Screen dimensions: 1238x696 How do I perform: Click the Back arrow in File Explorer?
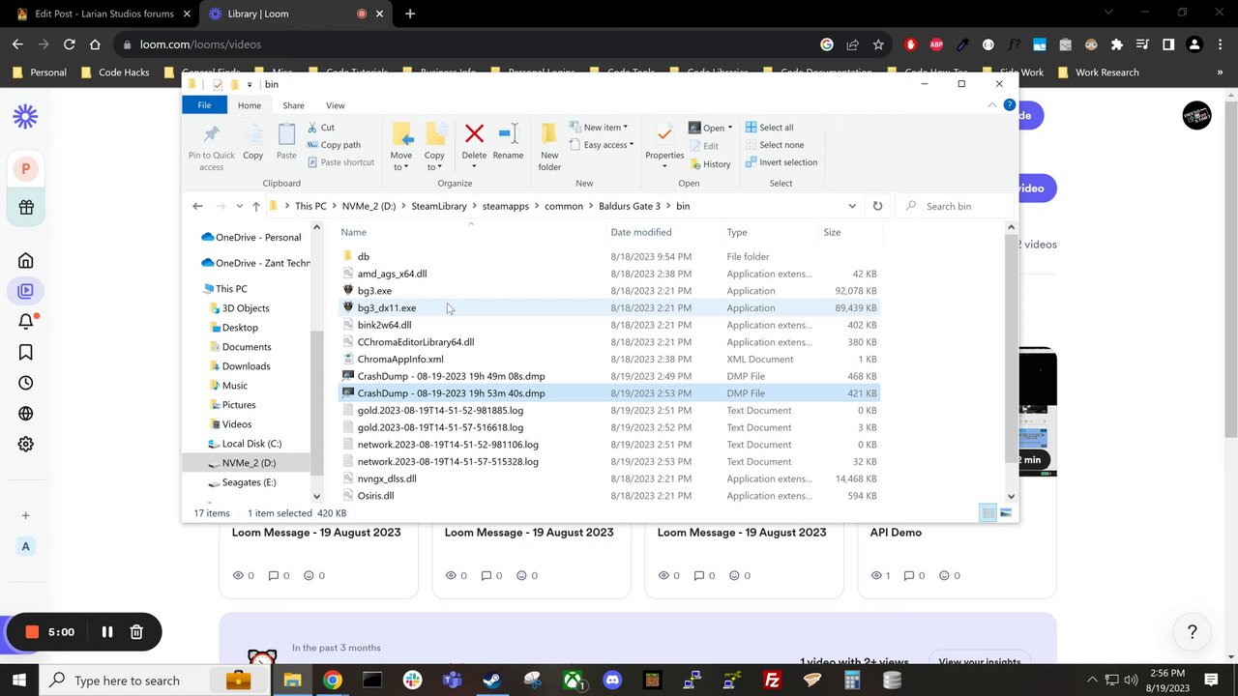(x=197, y=206)
